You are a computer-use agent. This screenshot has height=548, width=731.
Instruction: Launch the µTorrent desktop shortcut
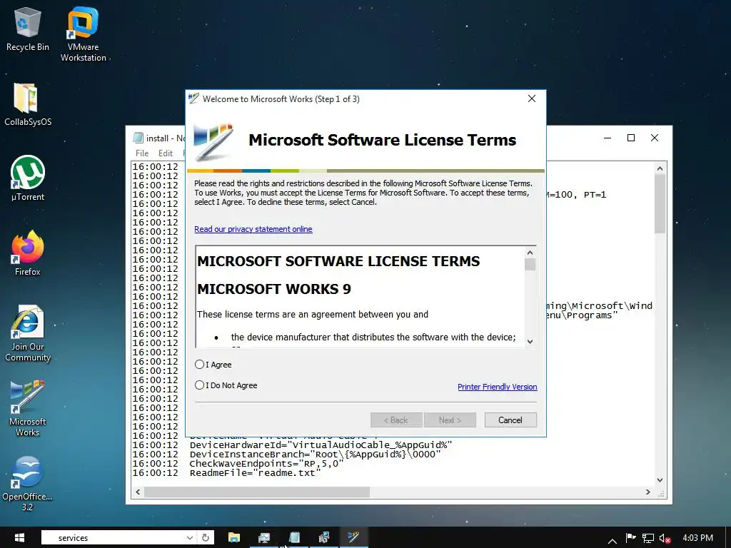point(28,178)
